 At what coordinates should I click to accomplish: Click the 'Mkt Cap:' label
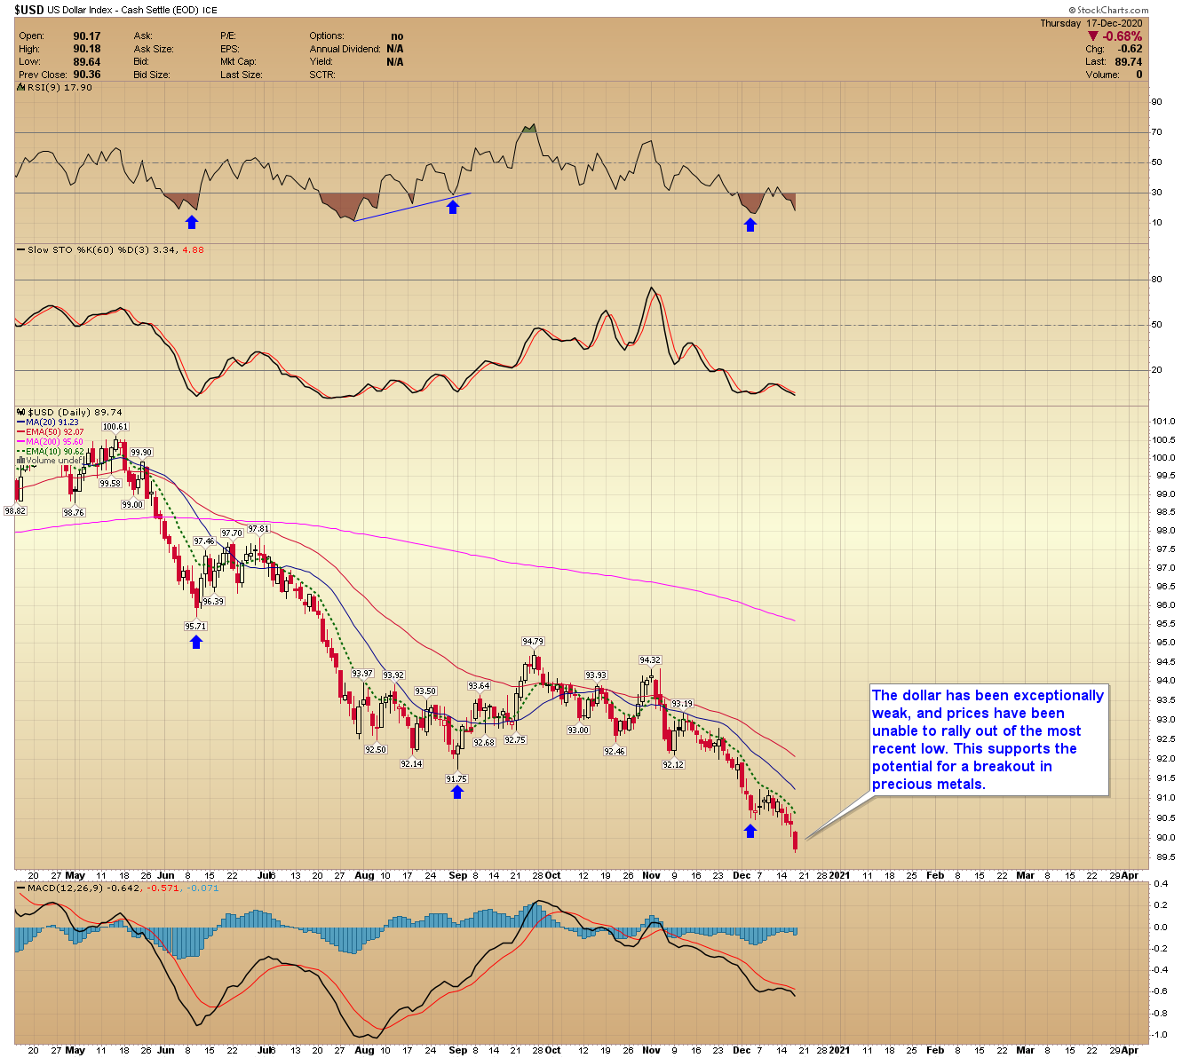(238, 62)
